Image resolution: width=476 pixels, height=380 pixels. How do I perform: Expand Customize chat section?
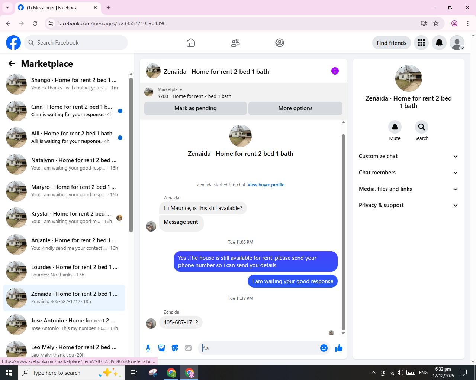click(408, 156)
